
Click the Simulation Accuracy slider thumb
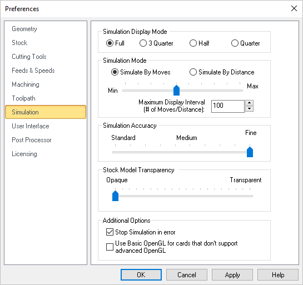point(250,152)
